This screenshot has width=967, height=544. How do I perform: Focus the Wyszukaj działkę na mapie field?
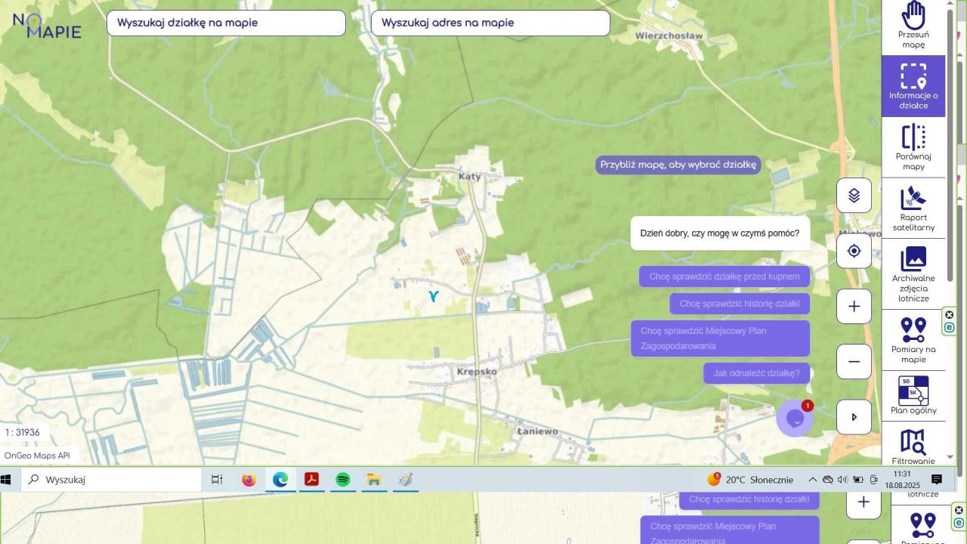(226, 23)
